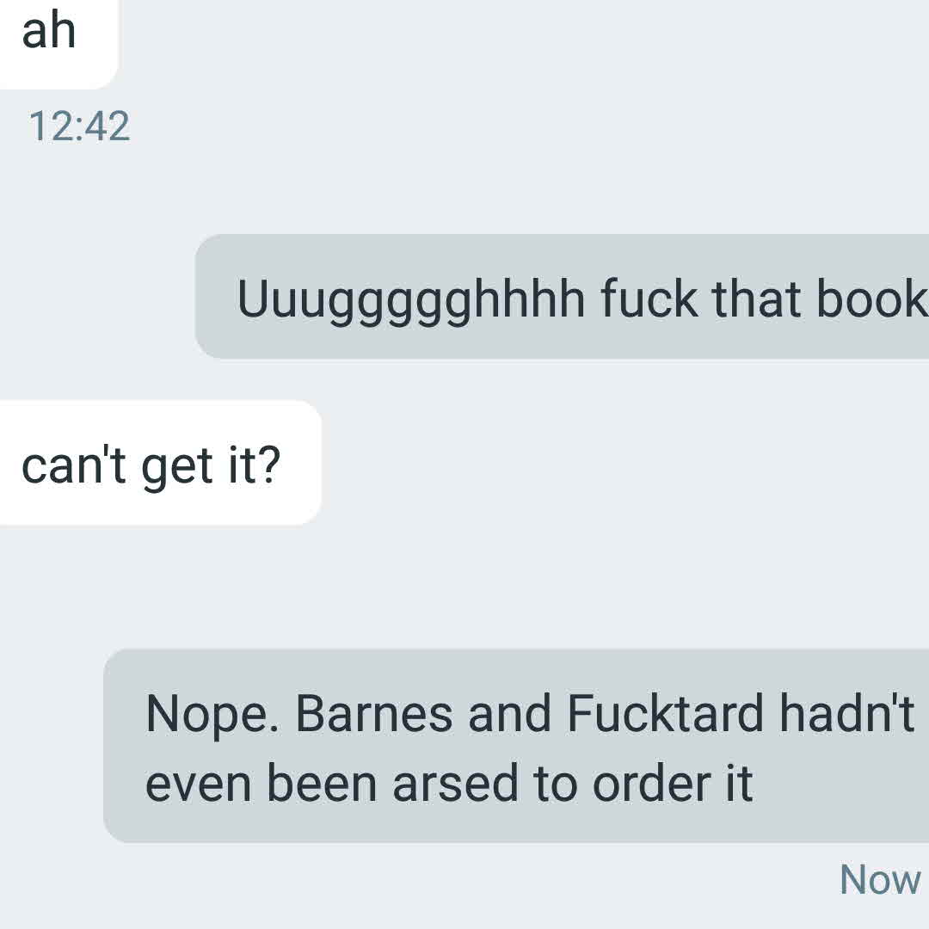929x929 pixels.
Task: Click the words "even been" in the last message
Action: 261,784
